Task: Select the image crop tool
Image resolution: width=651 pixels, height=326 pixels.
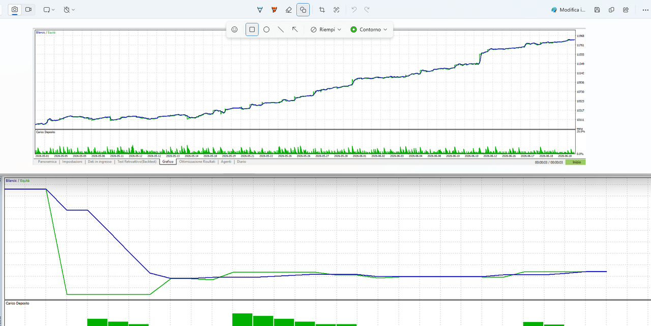Action: [x=322, y=10]
